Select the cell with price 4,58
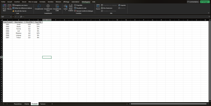 click(x=29, y=24)
